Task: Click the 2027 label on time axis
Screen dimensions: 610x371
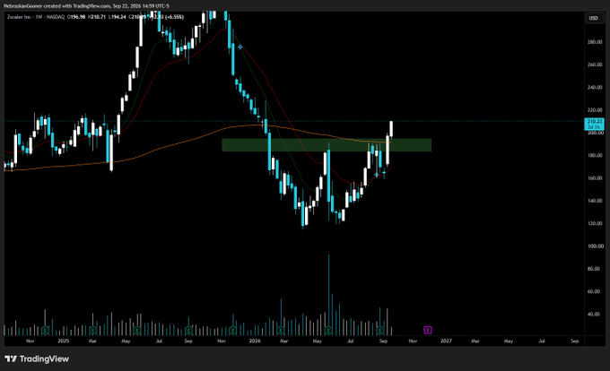Action: coord(446,341)
